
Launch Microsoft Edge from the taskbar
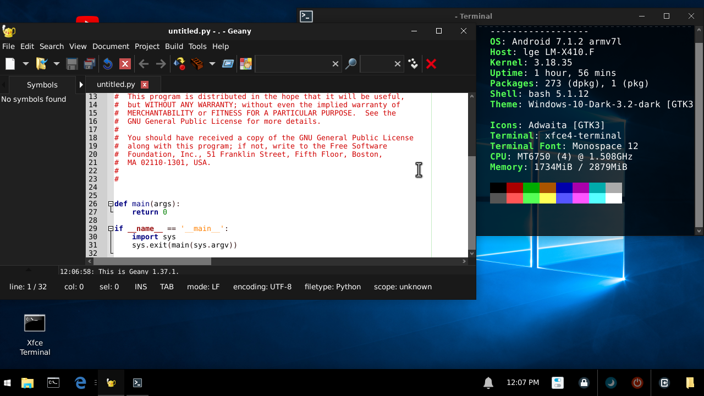point(80,382)
